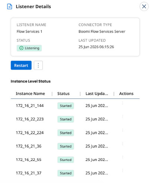The height and width of the screenshot is (183, 150).
Task: Click Started badge for 172_16_21_36
Action: pos(66,146)
